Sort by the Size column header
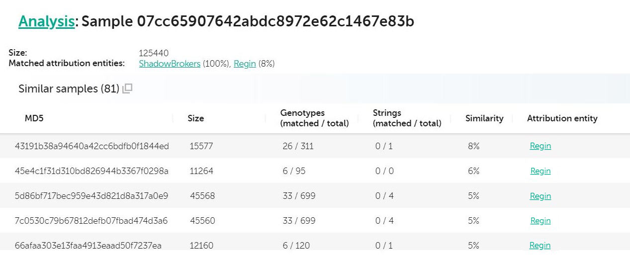The image size is (630, 264). click(195, 118)
